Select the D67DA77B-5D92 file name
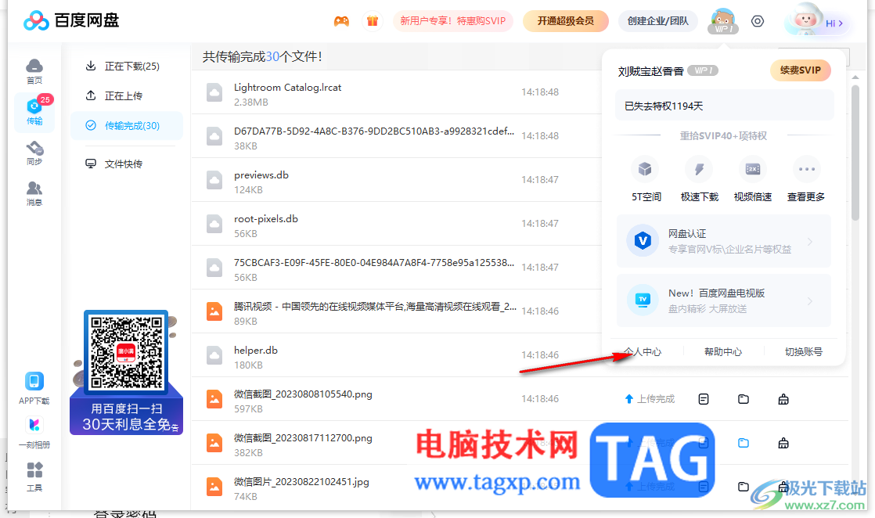The height and width of the screenshot is (518, 875). point(374,131)
